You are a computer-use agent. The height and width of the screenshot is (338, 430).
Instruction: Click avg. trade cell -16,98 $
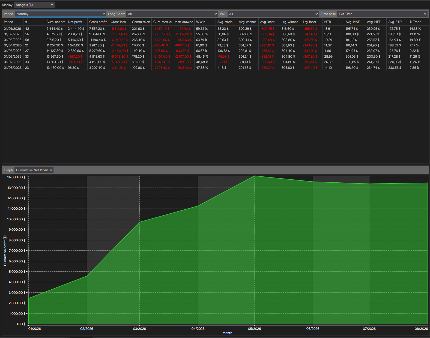(x=223, y=57)
